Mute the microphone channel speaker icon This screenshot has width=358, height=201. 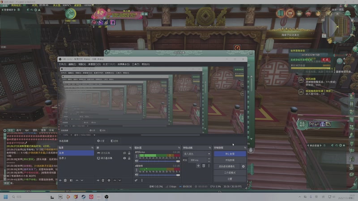[x=136, y=161]
